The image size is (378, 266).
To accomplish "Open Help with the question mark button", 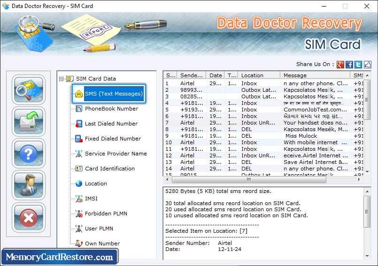I will (x=29, y=154).
